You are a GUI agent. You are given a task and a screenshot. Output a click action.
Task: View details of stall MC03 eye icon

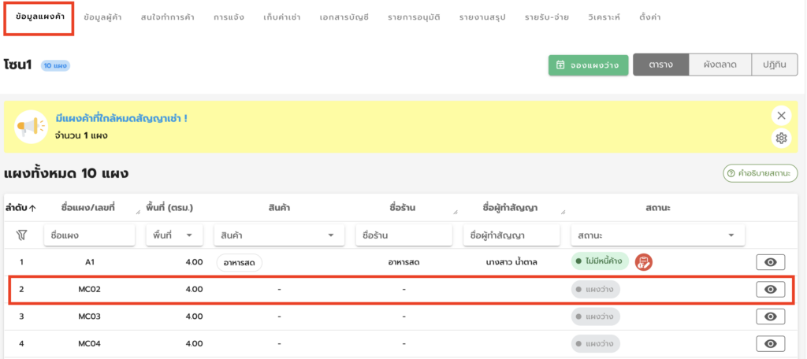point(771,316)
